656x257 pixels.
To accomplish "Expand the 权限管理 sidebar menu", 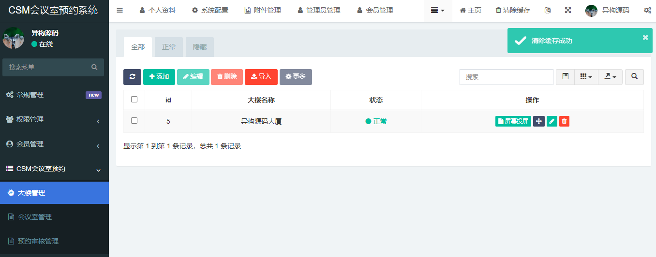I will (54, 119).
